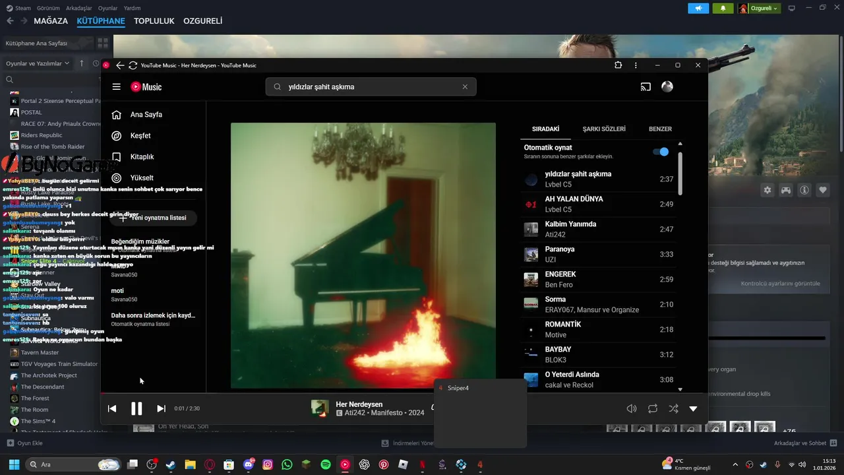Image resolution: width=844 pixels, height=475 pixels.
Task: Play Paranoya by UZI from queue
Action: pos(598,255)
